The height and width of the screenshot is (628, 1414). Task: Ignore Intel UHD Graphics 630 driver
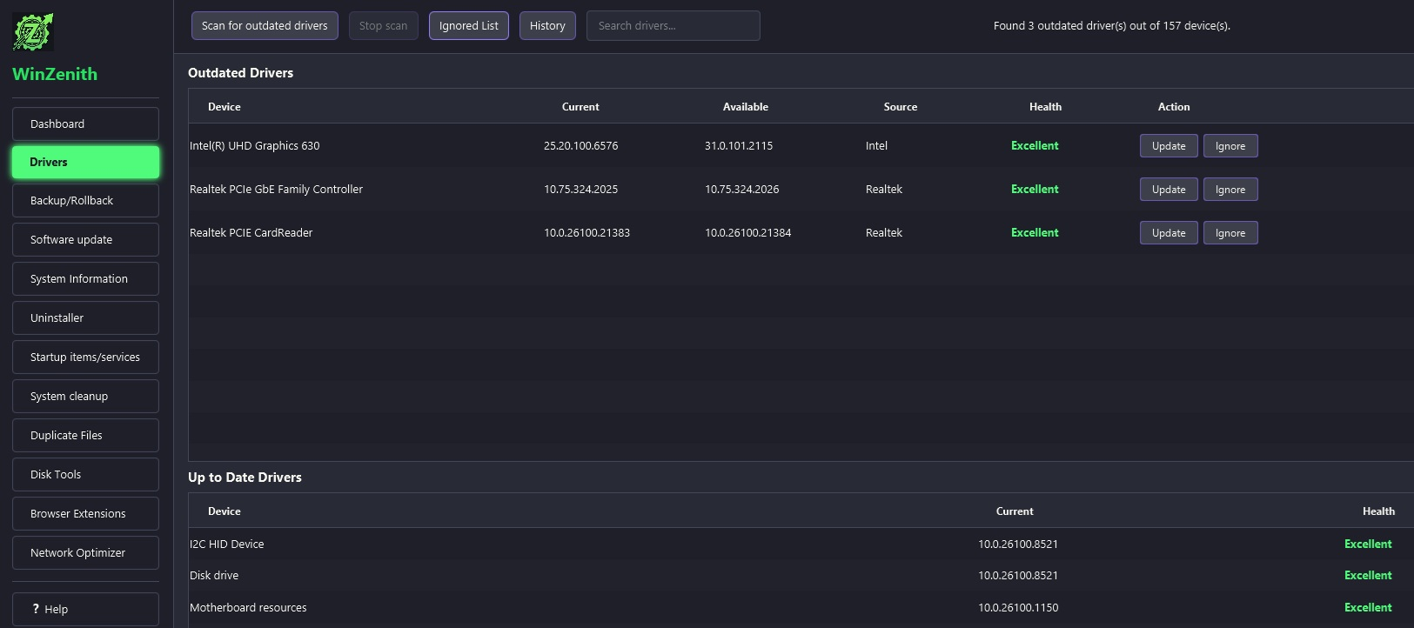click(x=1230, y=145)
